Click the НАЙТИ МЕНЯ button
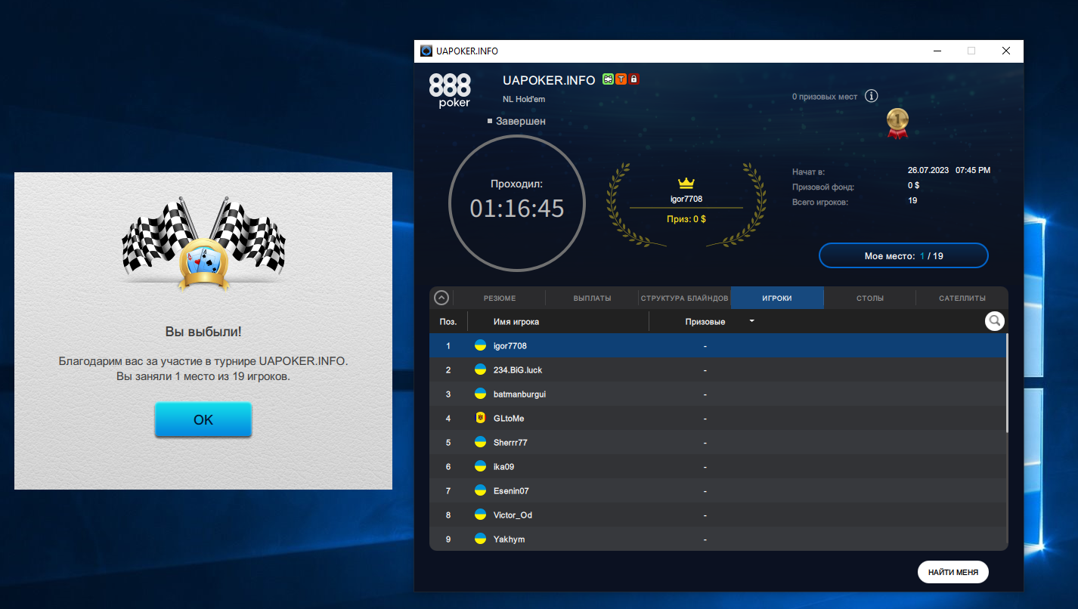The image size is (1078, 609). (953, 572)
